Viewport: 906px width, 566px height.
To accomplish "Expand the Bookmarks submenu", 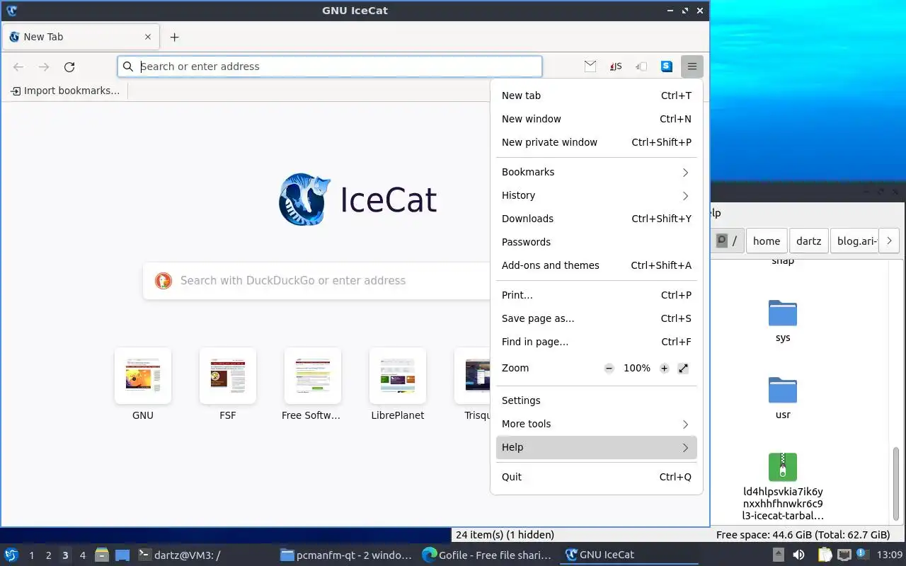I will coord(596,172).
